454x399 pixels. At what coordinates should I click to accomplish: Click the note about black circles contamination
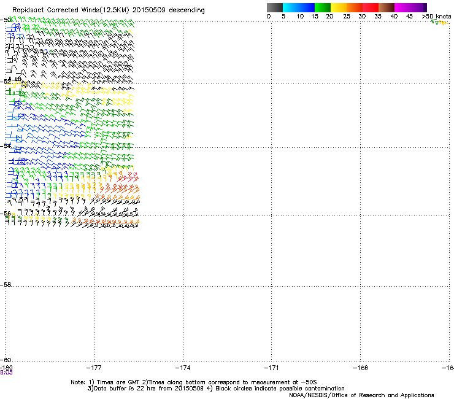coord(280,389)
